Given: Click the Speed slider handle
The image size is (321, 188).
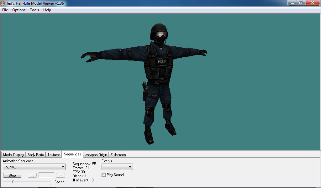Looking at the screenshot, I should 13,181.
